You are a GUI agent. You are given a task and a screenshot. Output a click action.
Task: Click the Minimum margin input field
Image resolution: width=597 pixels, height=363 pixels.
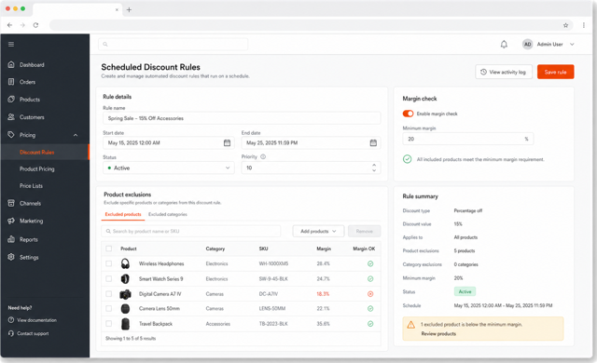tap(468, 139)
